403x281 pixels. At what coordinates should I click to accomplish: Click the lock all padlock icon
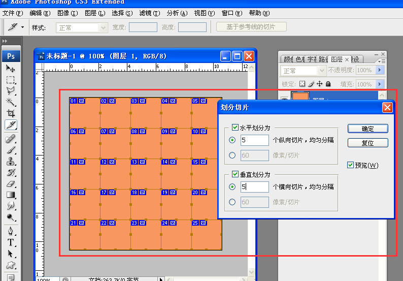(328, 84)
